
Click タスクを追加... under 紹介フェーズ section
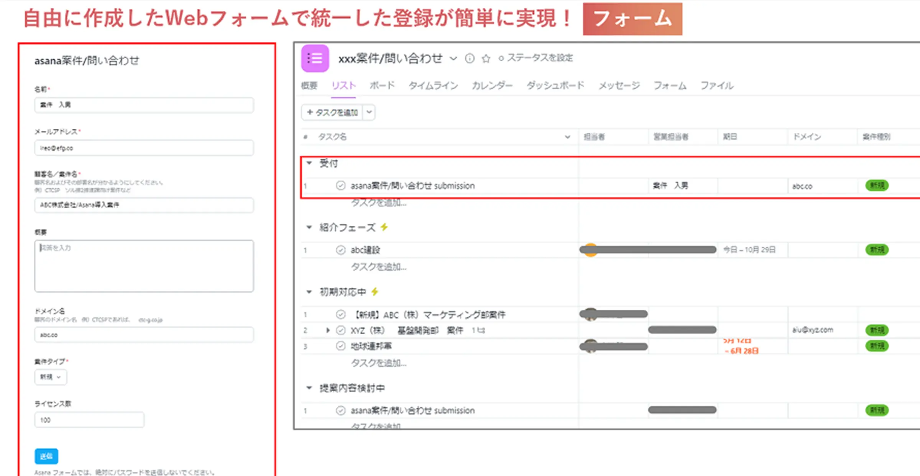pos(379,267)
